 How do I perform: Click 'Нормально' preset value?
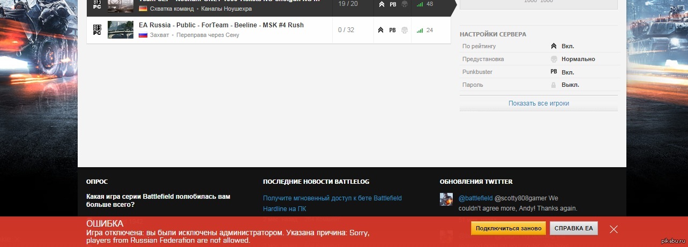(578, 59)
